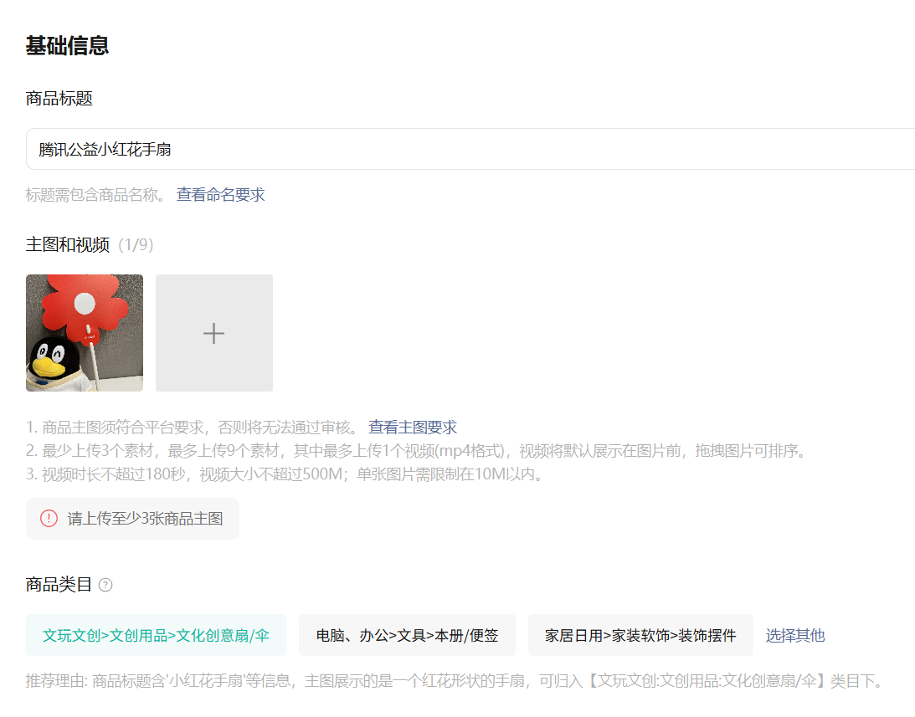
Task: Open the 查看主图要求 link
Action: coord(413,428)
